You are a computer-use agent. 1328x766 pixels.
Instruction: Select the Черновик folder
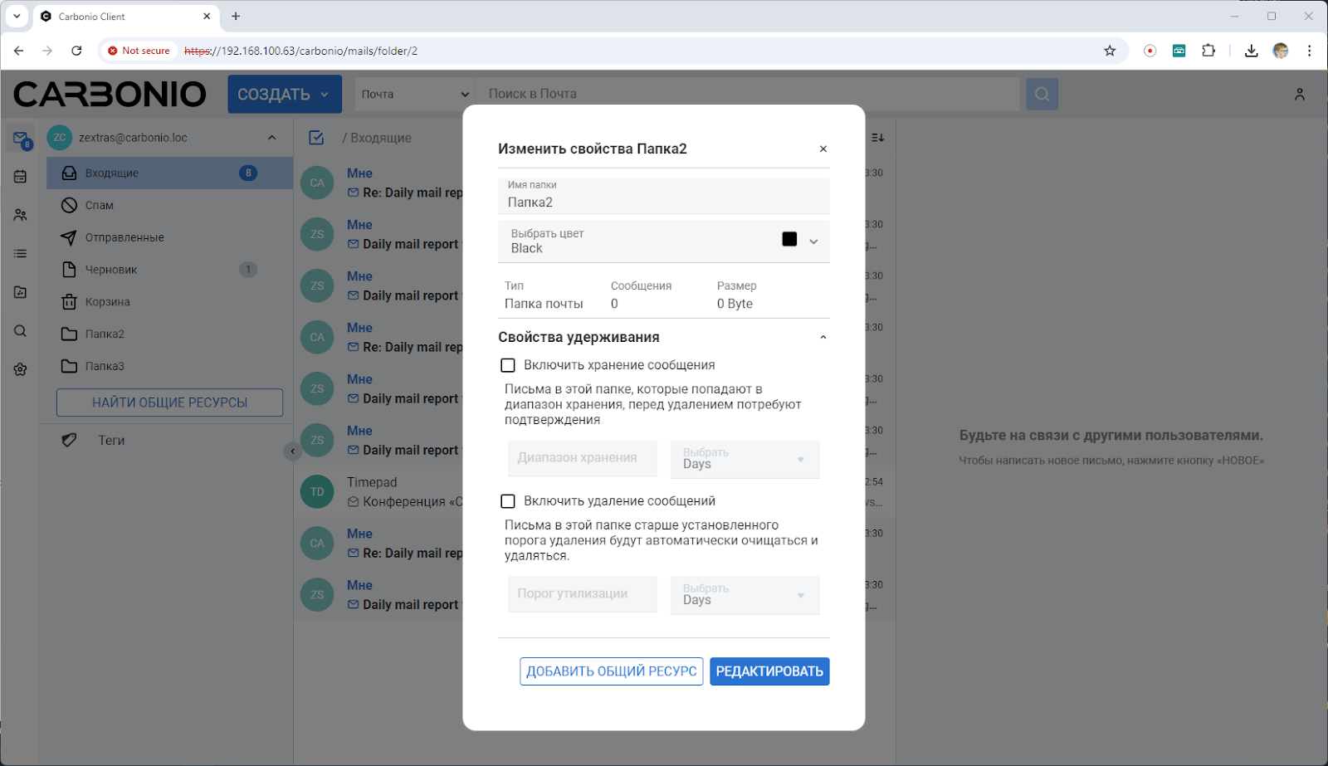click(169, 270)
